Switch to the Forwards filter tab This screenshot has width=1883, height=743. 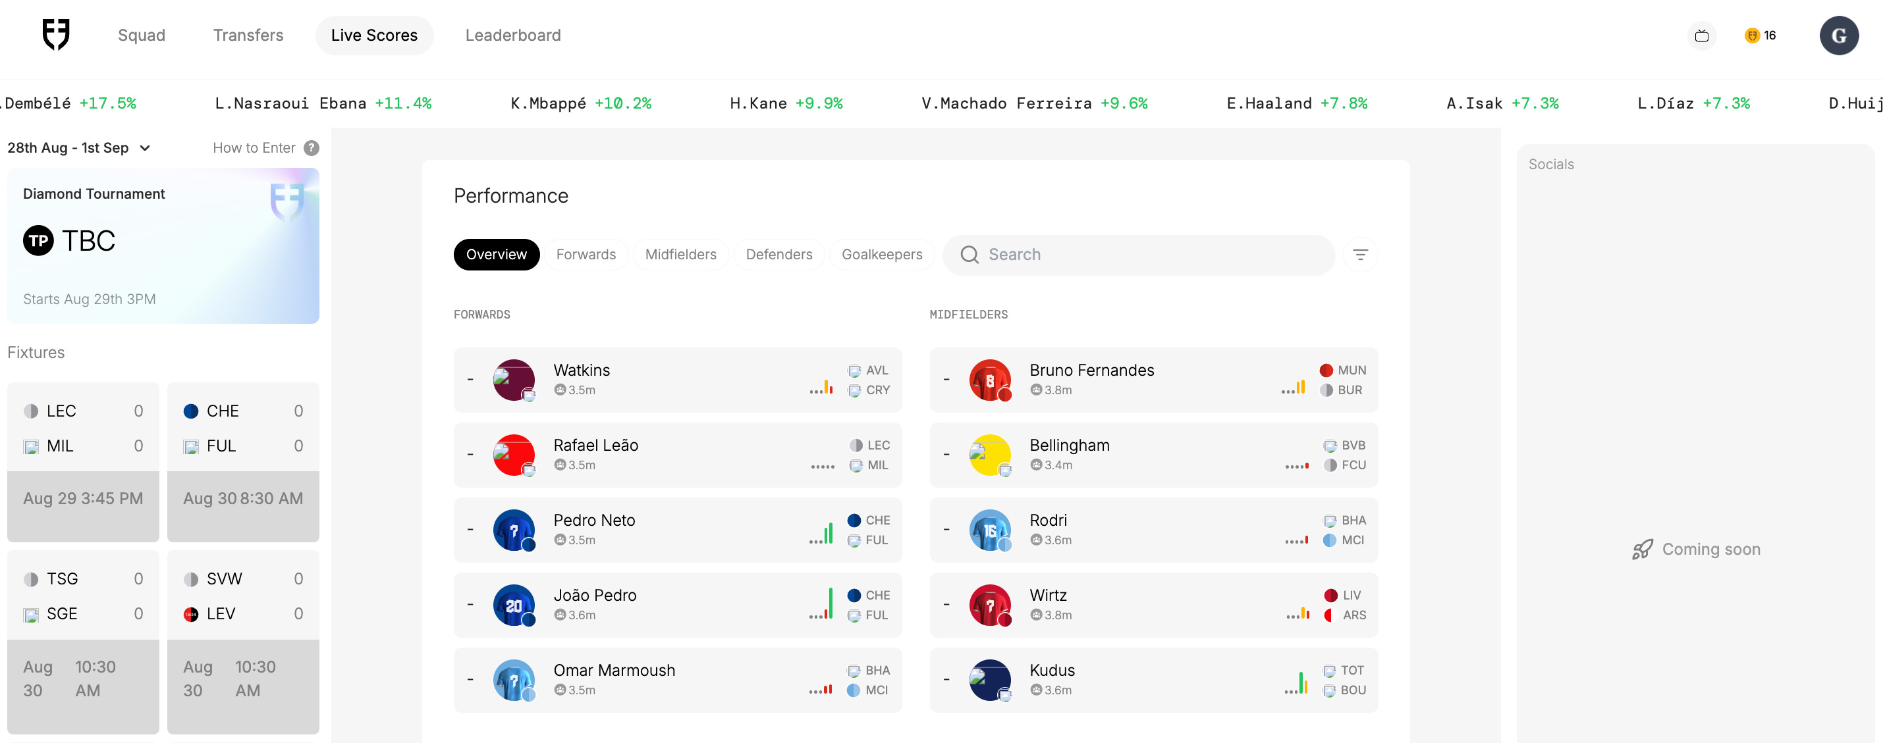pos(586,254)
